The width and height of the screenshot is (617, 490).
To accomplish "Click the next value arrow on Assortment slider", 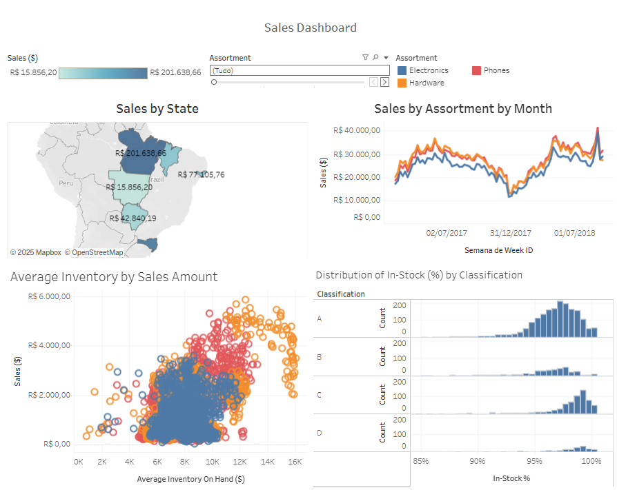I will pos(384,82).
